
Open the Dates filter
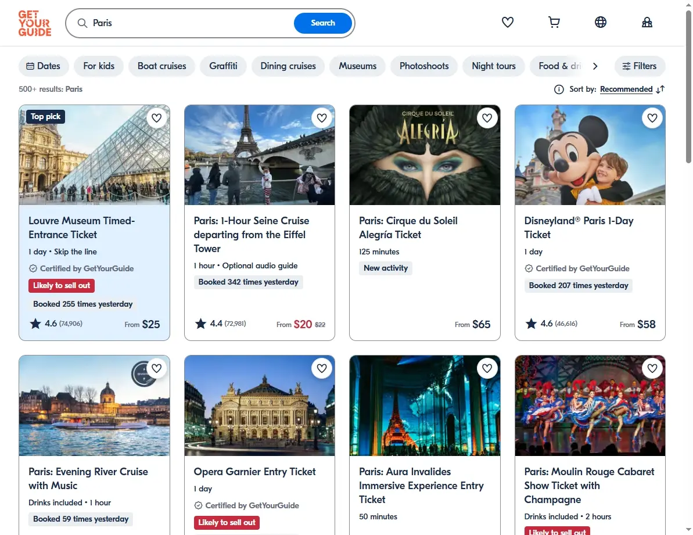44,66
